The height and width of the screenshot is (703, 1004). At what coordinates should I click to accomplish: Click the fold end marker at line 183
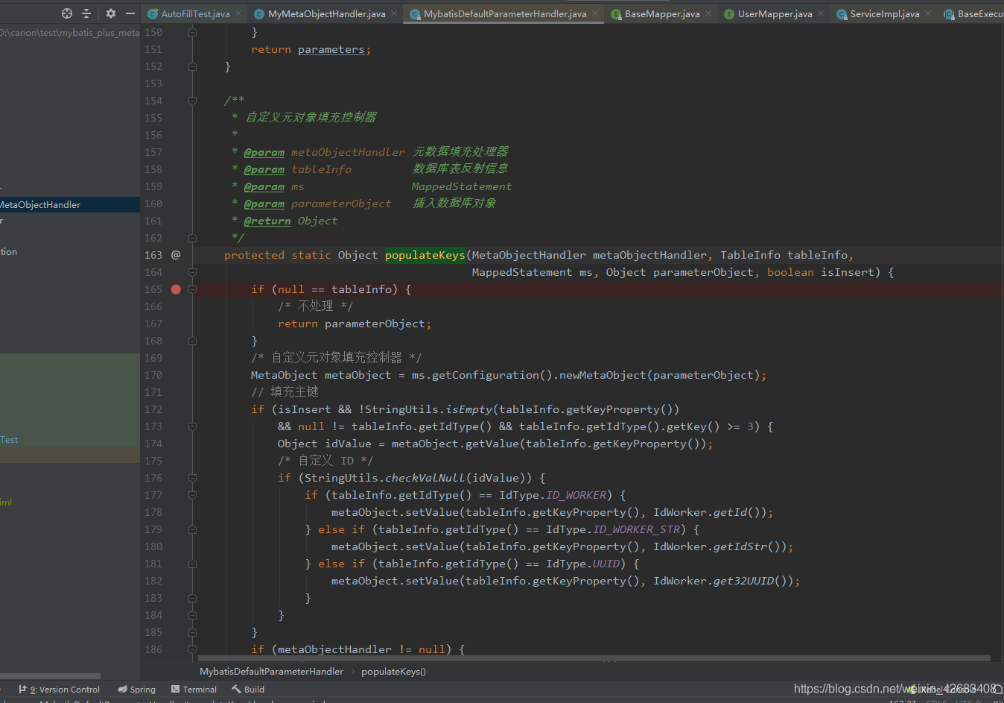click(x=192, y=598)
